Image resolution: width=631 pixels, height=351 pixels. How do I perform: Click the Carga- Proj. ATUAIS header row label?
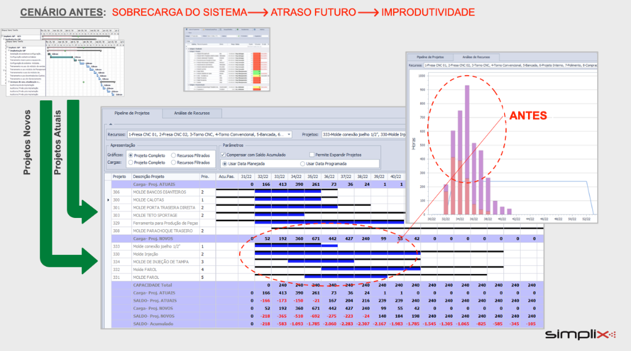pos(153,184)
